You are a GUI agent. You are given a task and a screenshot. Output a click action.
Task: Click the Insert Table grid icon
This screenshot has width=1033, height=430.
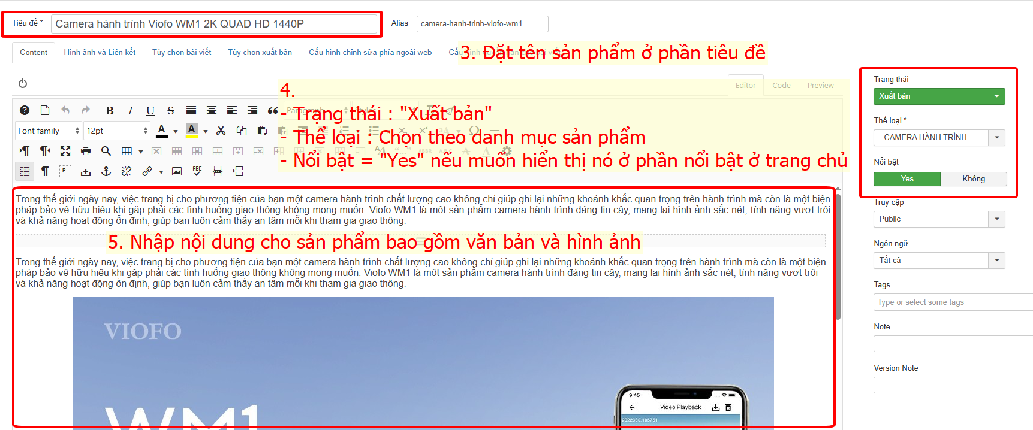coord(127,151)
